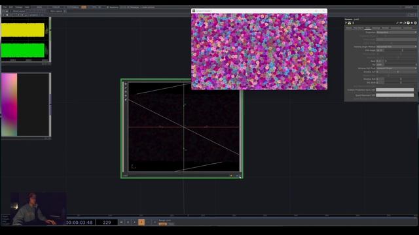Set range limit to Once
This screenshot has width=419, height=235.
[x=172, y=224]
